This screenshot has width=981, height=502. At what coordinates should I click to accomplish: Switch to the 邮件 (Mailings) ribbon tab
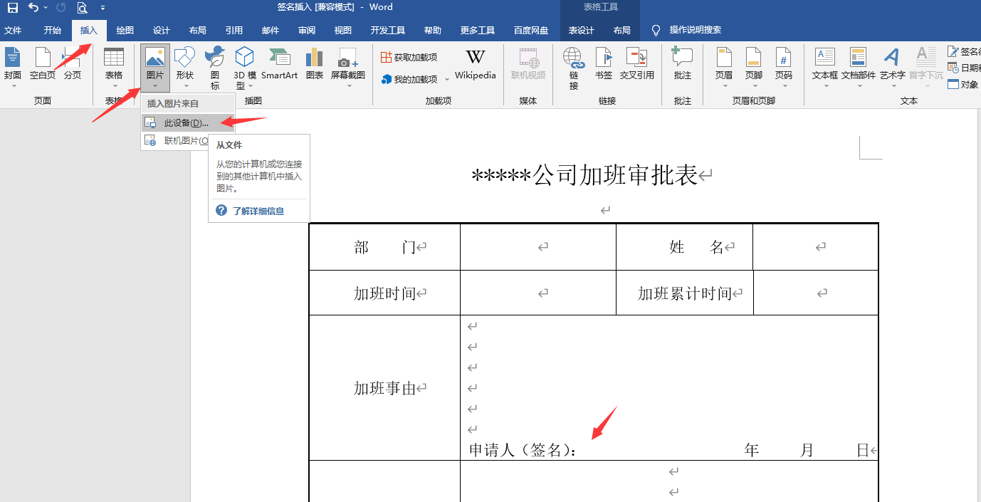(271, 30)
